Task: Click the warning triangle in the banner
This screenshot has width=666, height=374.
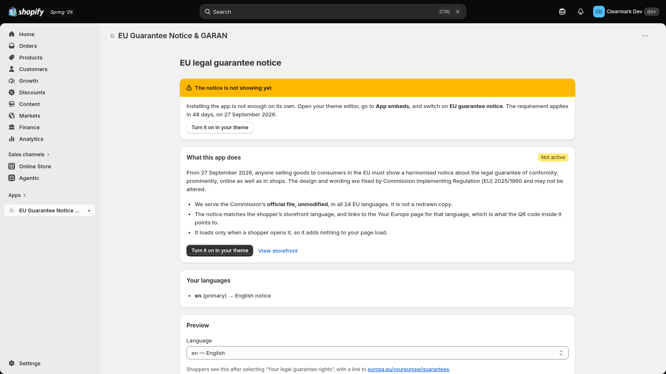Action: click(189, 88)
